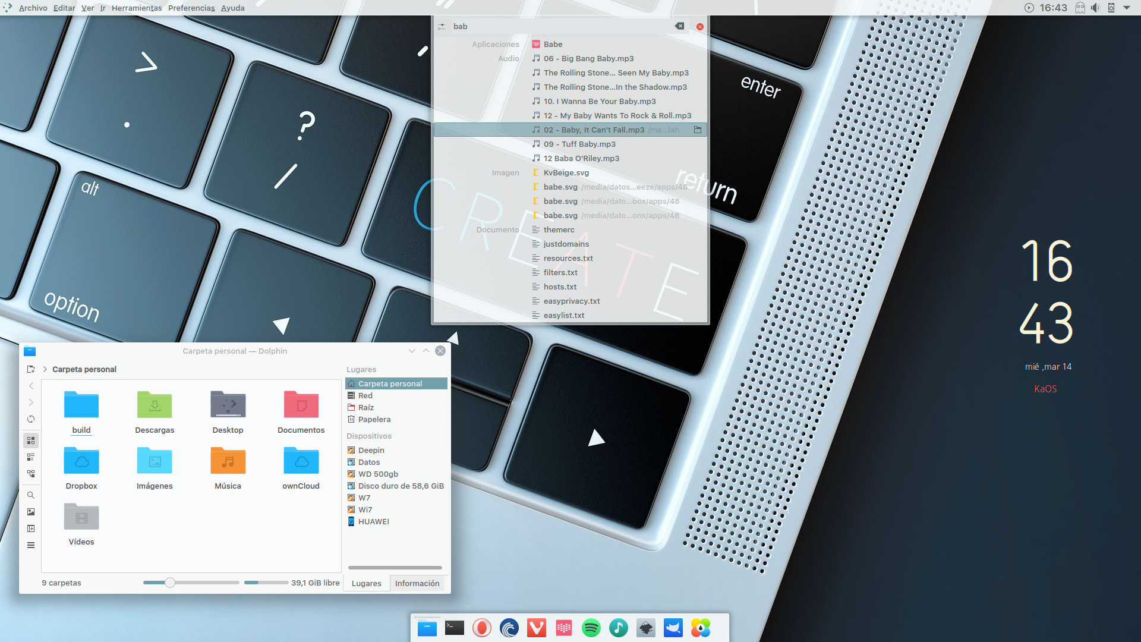
Task: Open Spotify from the dock
Action: click(x=591, y=628)
